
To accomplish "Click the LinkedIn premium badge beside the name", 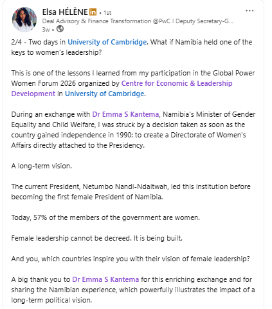I will (x=93, y=12).
